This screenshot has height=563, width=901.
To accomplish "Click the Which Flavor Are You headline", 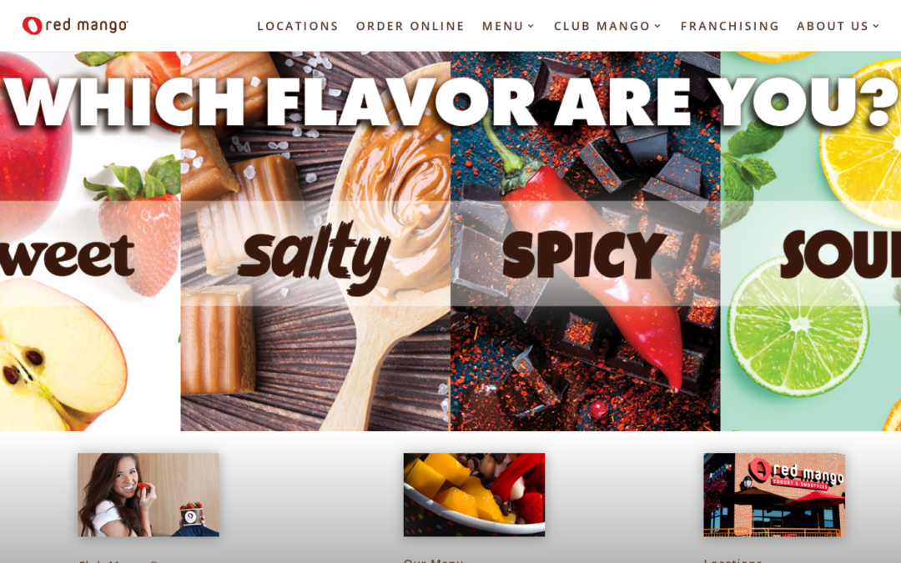I will coord(450,103).
